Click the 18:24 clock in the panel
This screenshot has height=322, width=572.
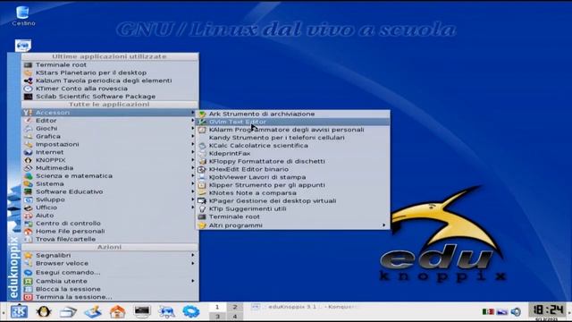pyautogui.click(x=548, y=310)
